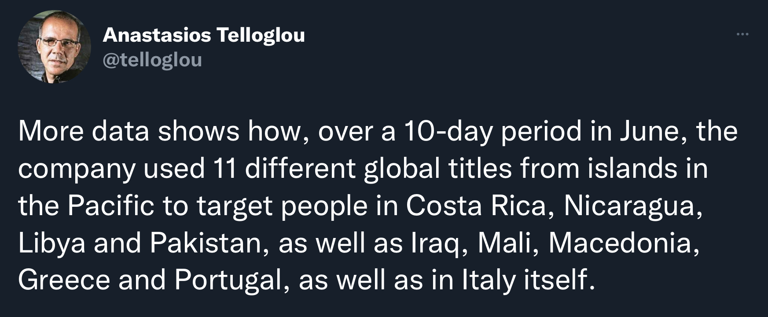Click the word "More" starting the tweet
This screenshot has width=768, height=317.
[x=51, y=131]
